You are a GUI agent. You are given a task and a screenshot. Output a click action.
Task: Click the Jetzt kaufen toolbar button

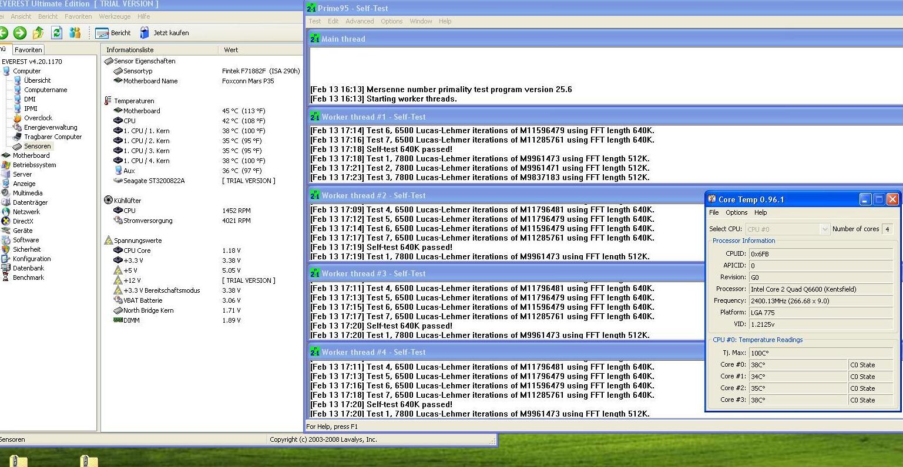(164, 33)
